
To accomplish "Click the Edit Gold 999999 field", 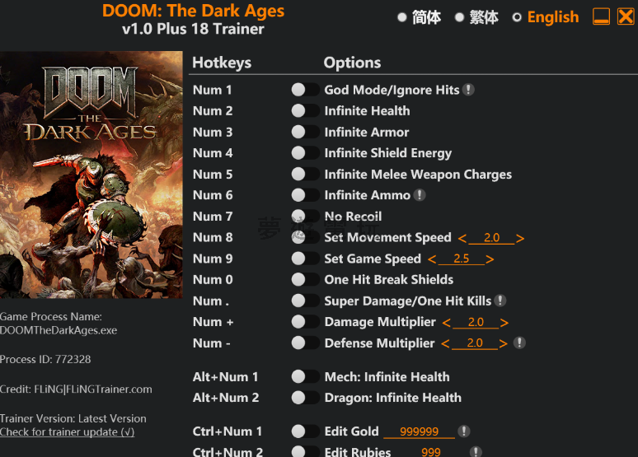I will point(419,431).
